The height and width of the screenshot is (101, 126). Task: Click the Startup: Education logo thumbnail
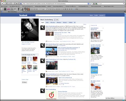tap(51, 95)
